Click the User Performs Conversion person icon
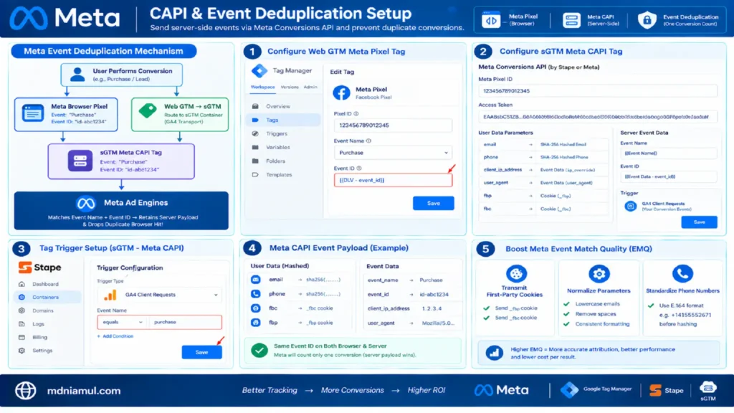This screenshot has height=413, width=734. point(77,74)
